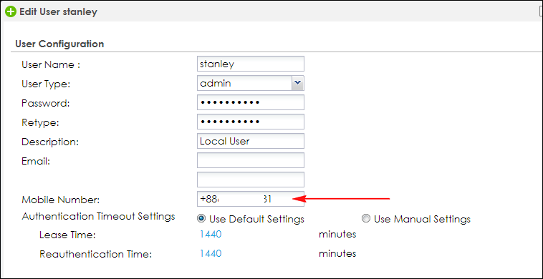Open the User Type dropdown arrow
The width and height of the screenshot is (543, 279).
(x=297, y=83)
